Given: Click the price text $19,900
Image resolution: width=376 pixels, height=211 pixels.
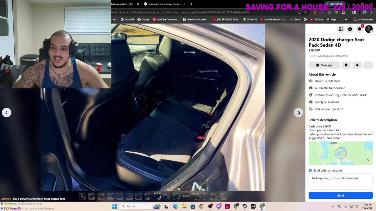Looking at the screenshot, I should tap(314, 50).
